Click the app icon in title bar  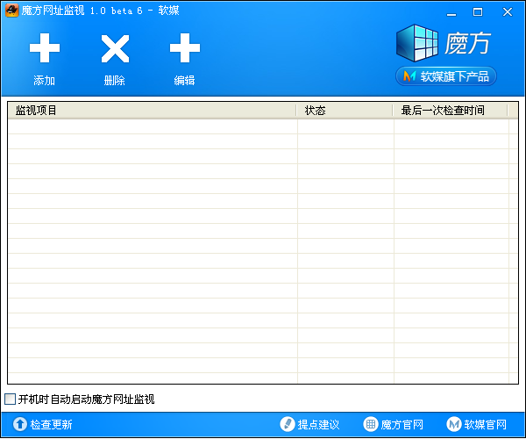[x=11, y=11]
